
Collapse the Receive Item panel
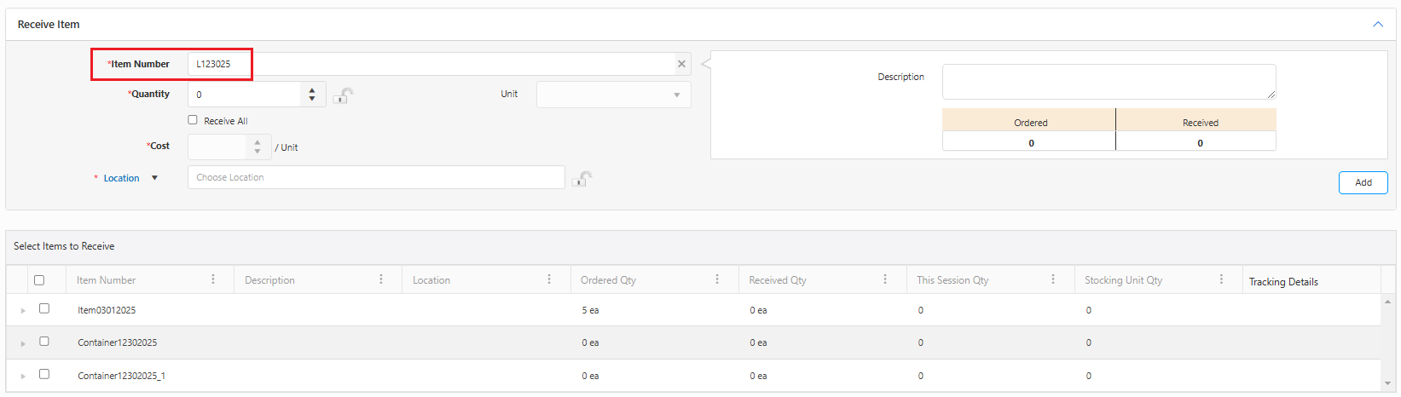[x=1378, y=25]
